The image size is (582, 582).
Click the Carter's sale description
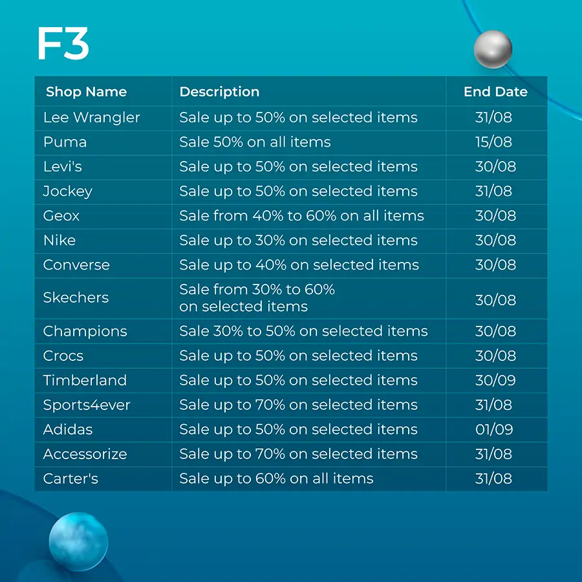[x=276, y=479]
